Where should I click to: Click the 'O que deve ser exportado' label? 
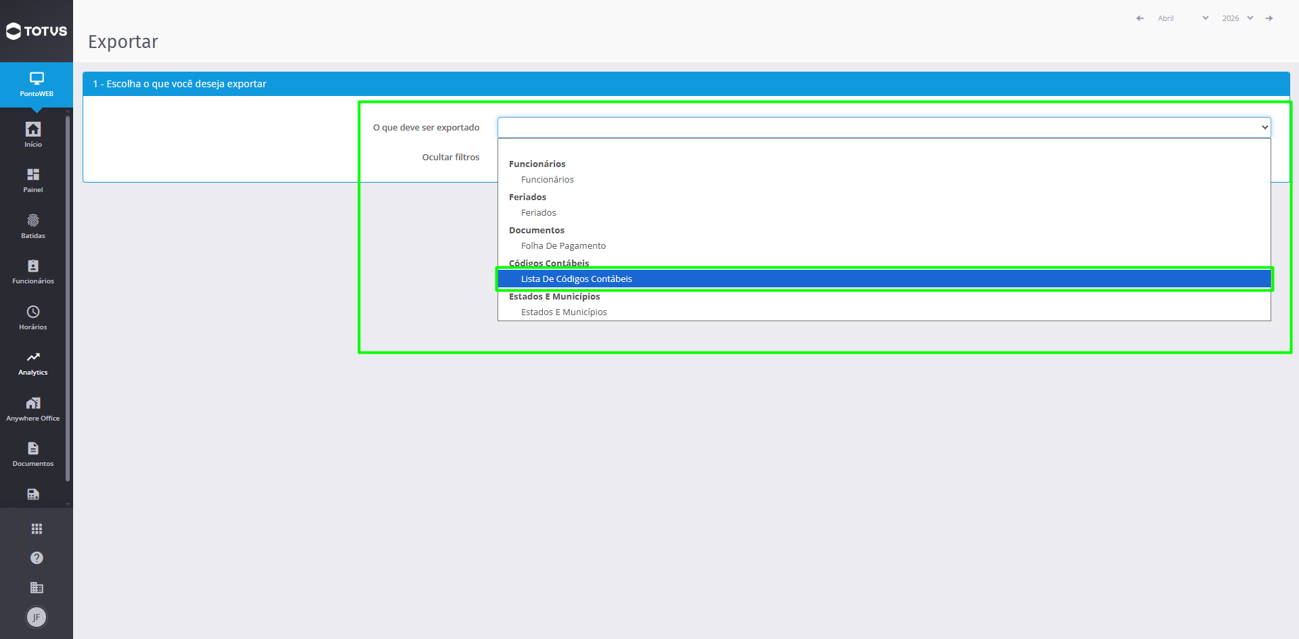[426, 127]
